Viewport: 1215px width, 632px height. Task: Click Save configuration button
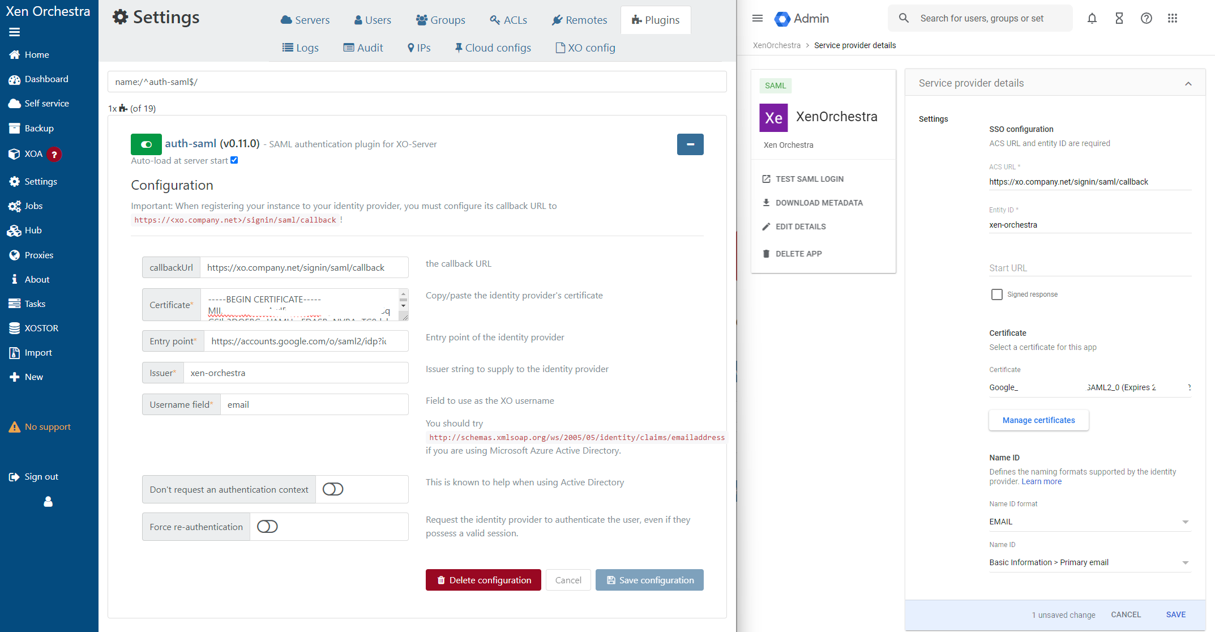point(649,580)
